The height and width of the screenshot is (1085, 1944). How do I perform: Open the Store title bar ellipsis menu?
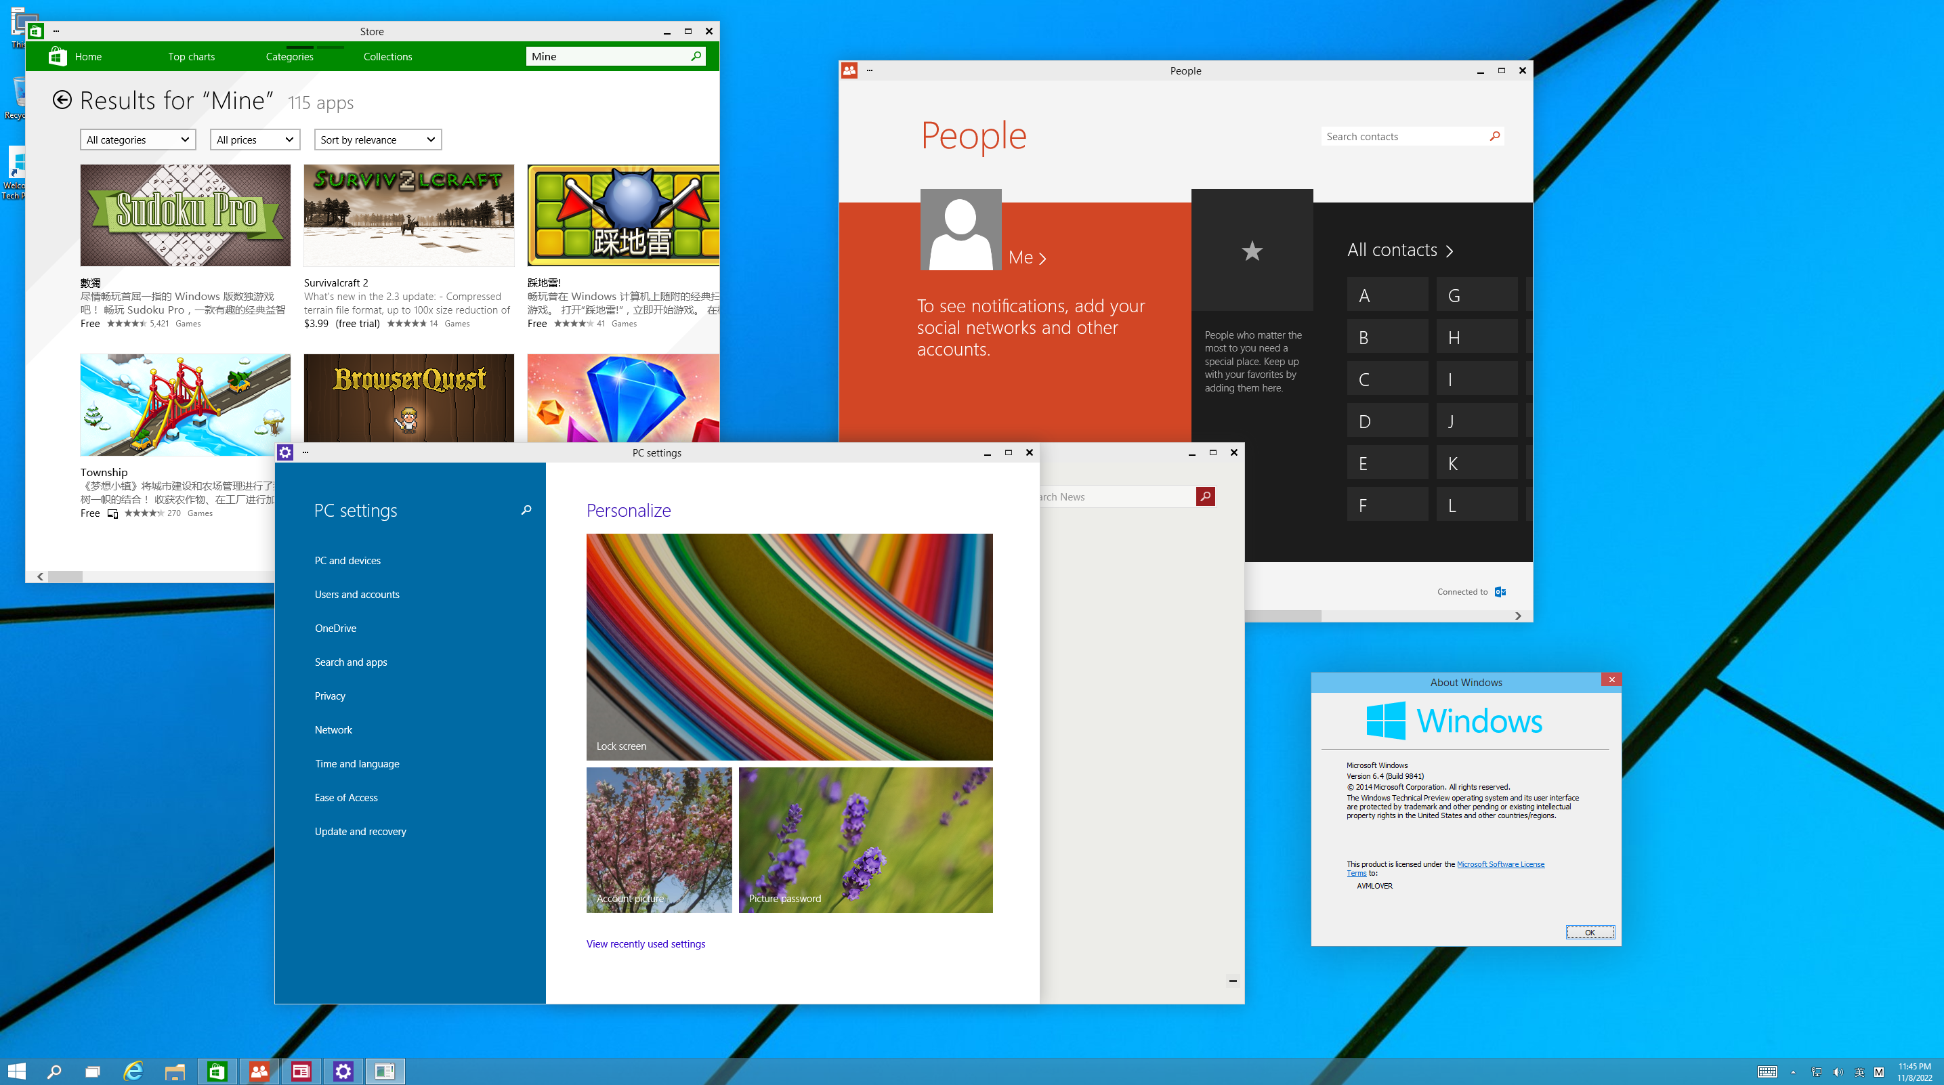click(x=56, y=31)
